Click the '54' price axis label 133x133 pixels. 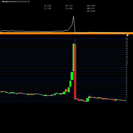point(126,83)
